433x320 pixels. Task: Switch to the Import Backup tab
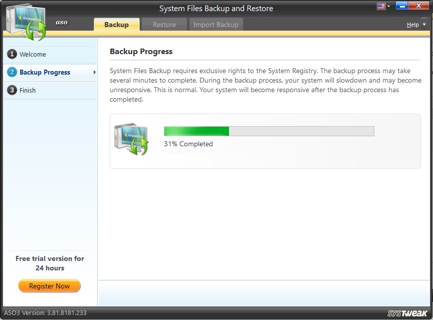click(215, 24)
